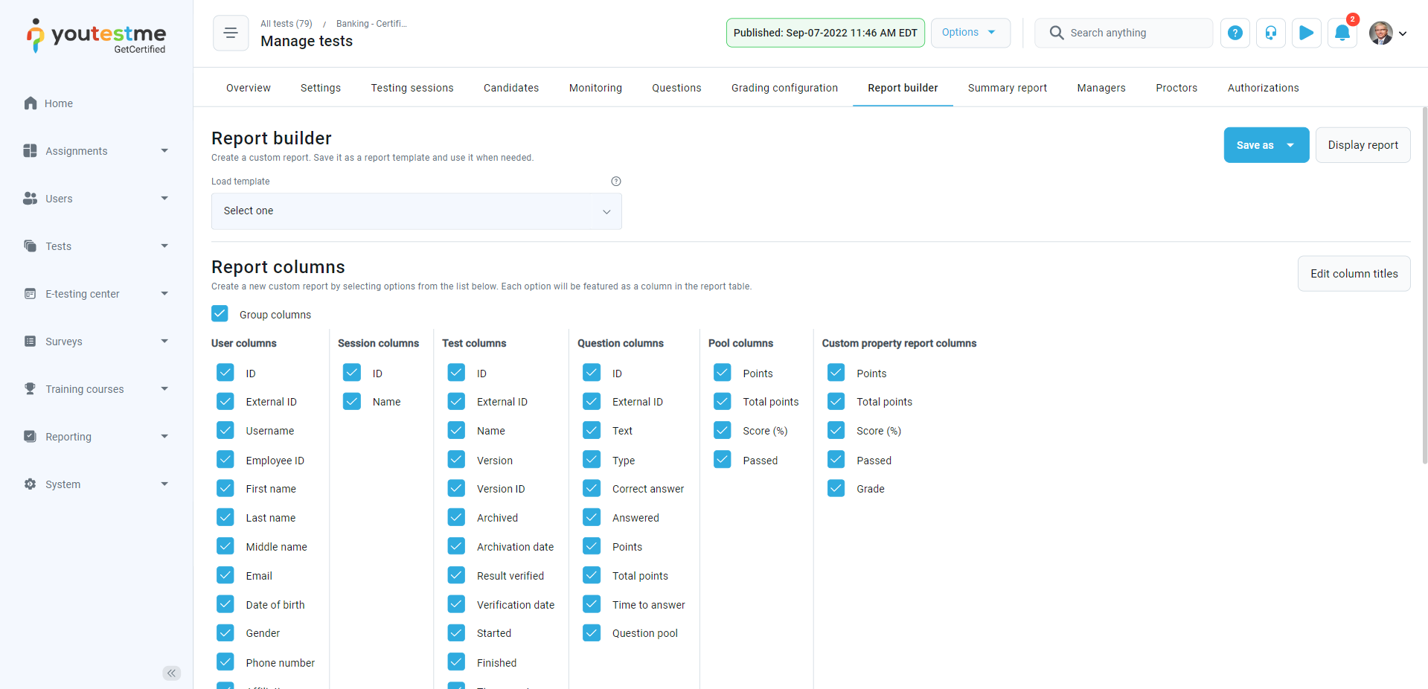The height and width of the screenshot is (689, 1428).
Task: Expand the Reporting sidebar menu
Action: tap(97, 437)
